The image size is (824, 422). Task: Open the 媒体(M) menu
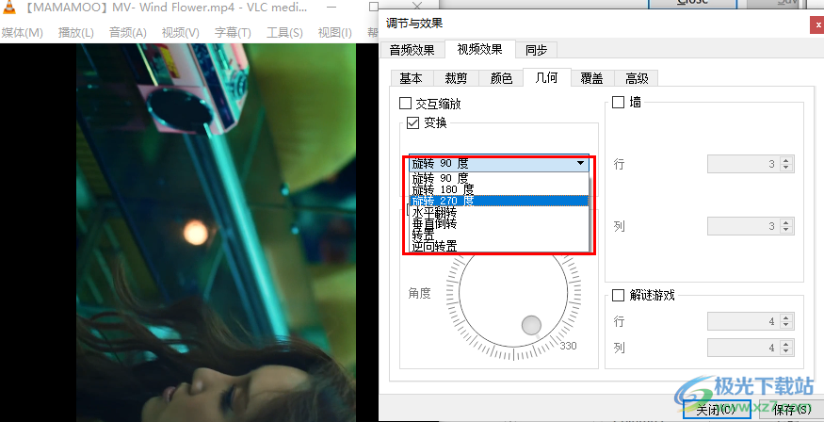click(x=22, y=33)
